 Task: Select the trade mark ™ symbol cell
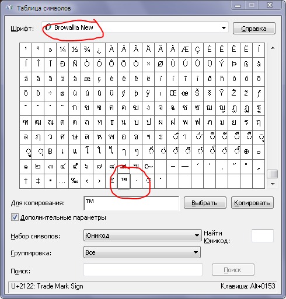pos(124,181)
